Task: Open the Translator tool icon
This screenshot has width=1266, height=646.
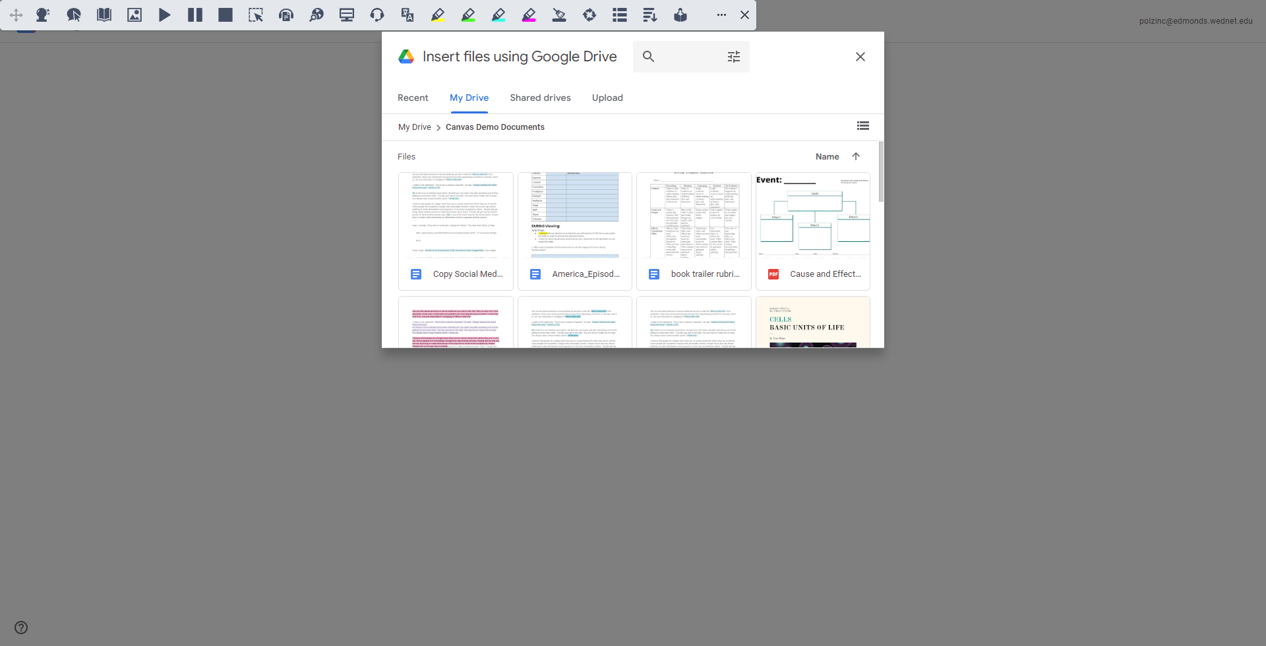Action: tap(407, 15)
